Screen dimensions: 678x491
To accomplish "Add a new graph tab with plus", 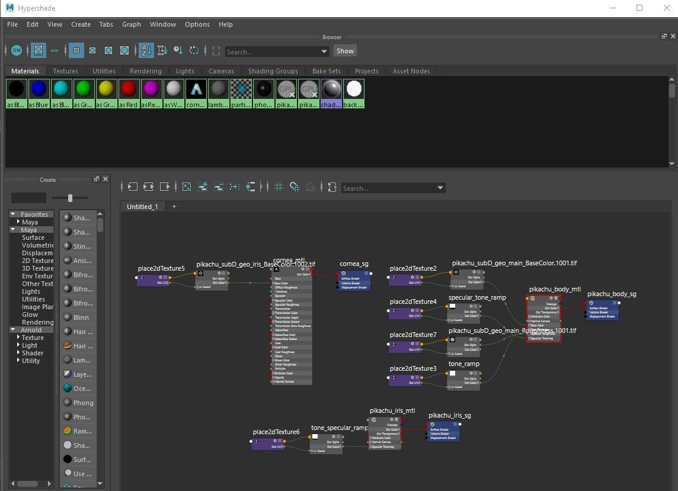I will coord(174,207).
